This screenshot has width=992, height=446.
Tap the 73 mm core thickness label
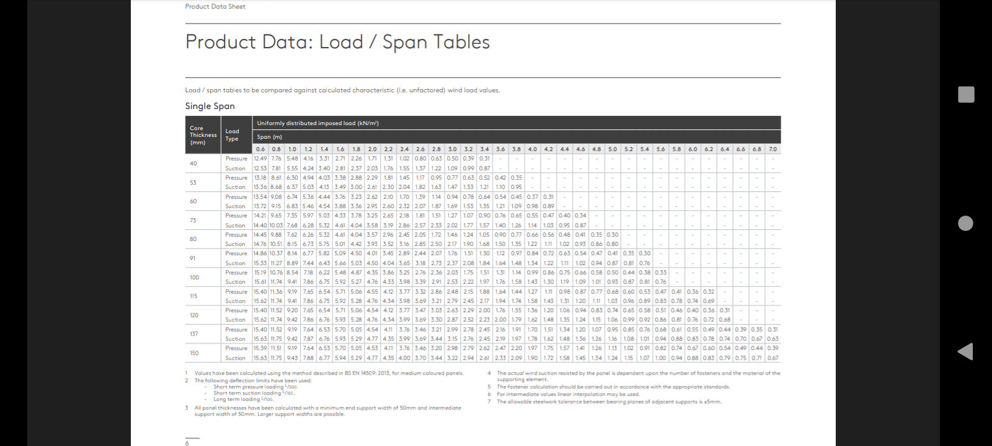(x=193, y=221)
